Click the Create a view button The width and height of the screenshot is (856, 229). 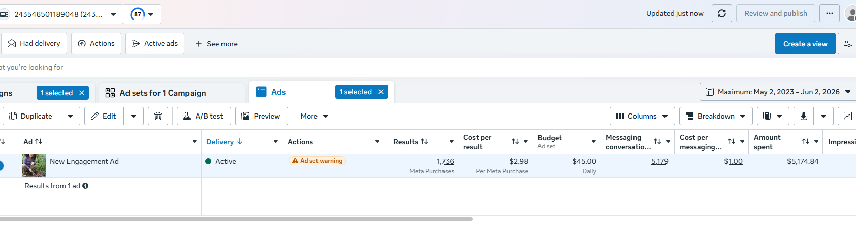[805, 44]
